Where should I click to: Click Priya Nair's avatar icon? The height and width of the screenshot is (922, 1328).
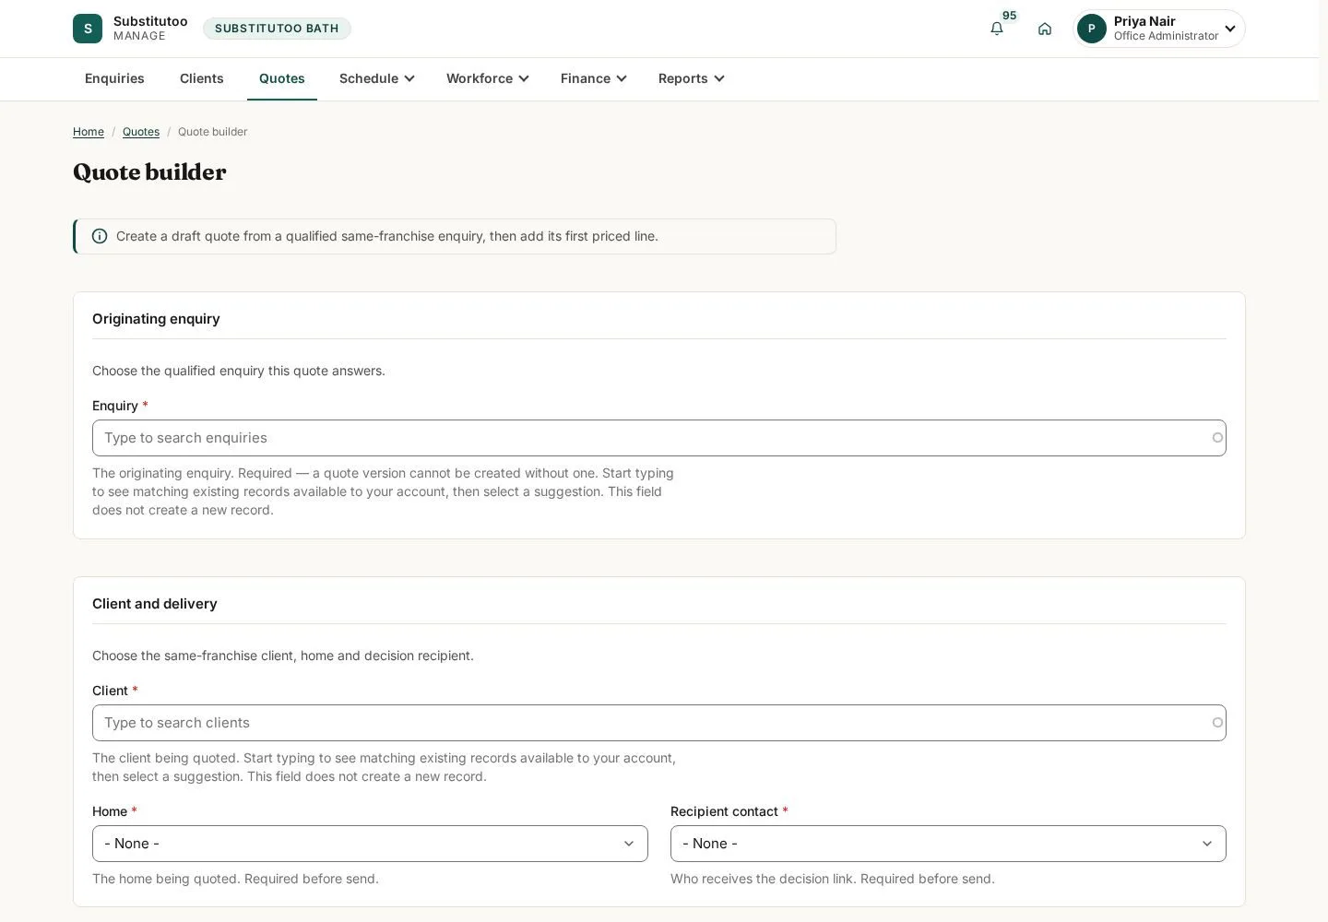click(1092, 29)
